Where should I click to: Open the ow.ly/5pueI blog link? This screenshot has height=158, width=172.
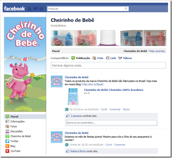pos(93,84)
